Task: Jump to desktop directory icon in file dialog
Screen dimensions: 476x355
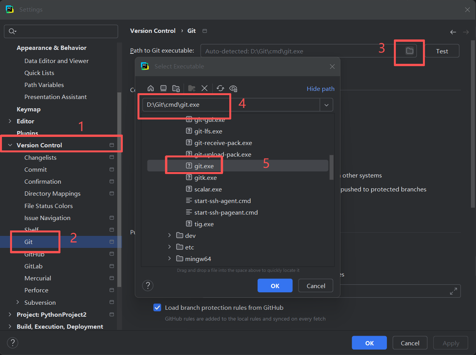Action: click(x=163, y=88)
